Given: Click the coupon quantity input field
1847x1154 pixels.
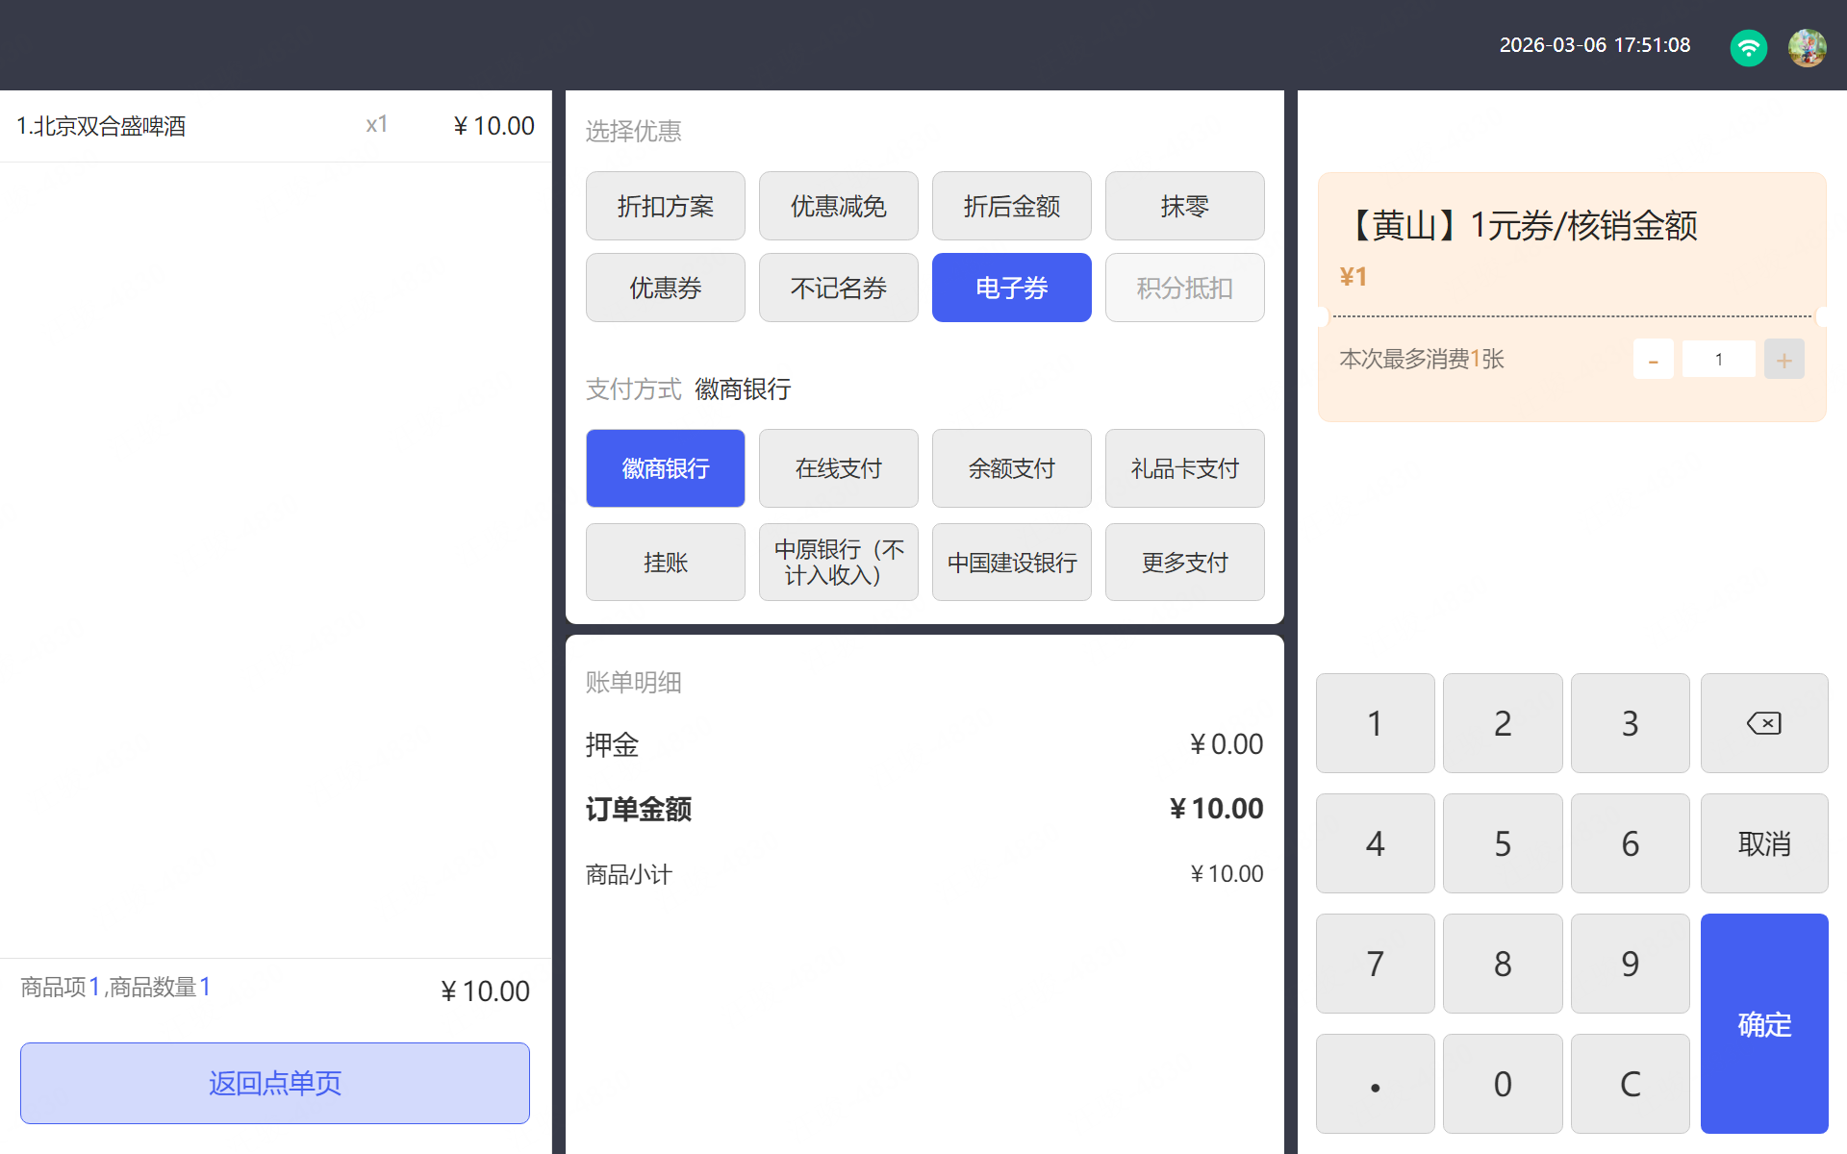Looking at the screenshot, I should pos(1718,360).
